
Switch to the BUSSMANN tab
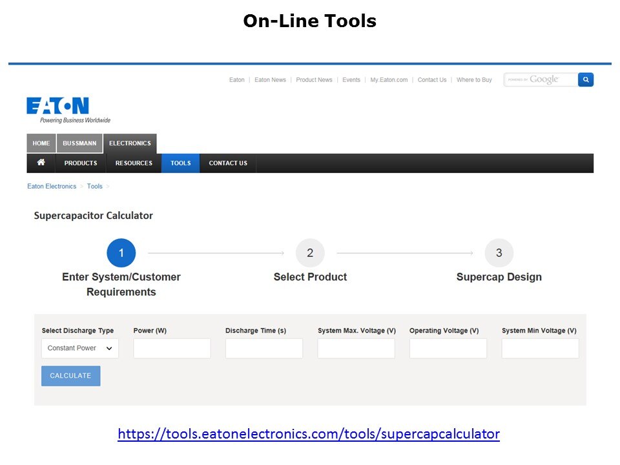click(x=79, y=143)
